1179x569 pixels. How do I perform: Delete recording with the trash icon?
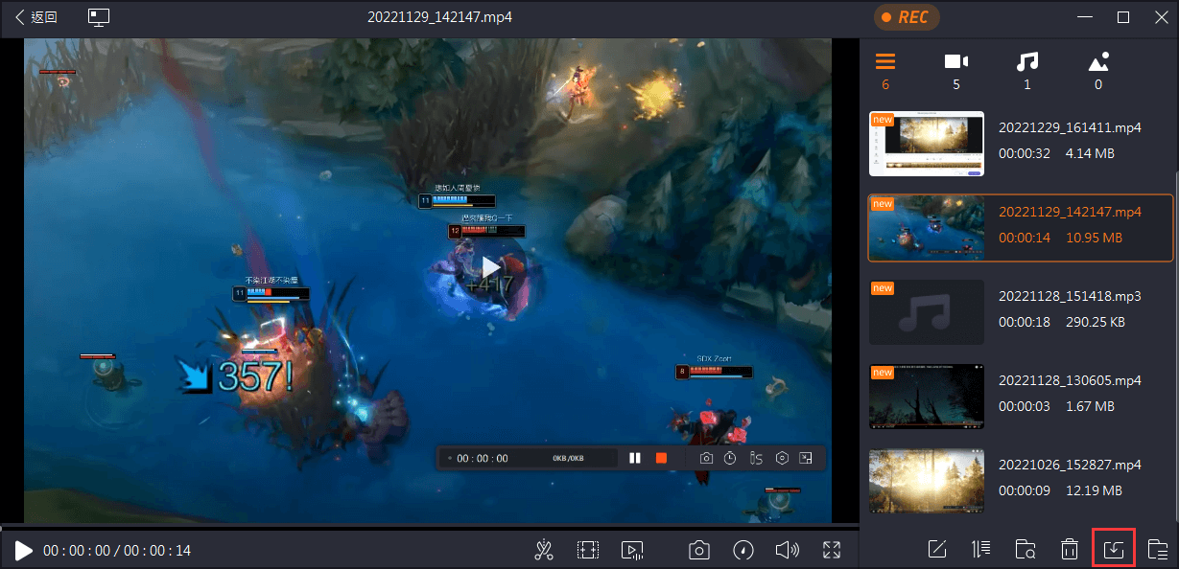(x=1069, y=550)
